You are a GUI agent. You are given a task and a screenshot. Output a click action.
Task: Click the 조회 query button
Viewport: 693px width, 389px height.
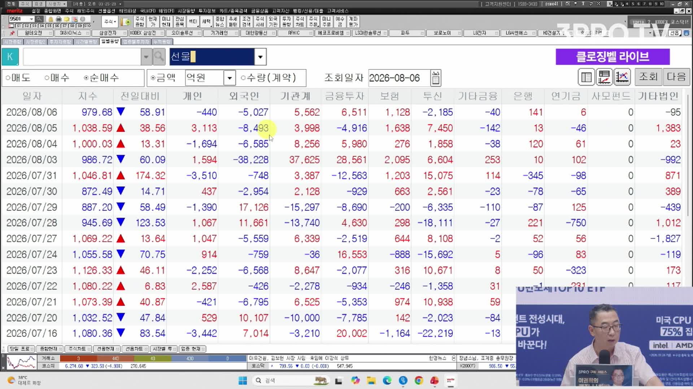pos(648,77)
